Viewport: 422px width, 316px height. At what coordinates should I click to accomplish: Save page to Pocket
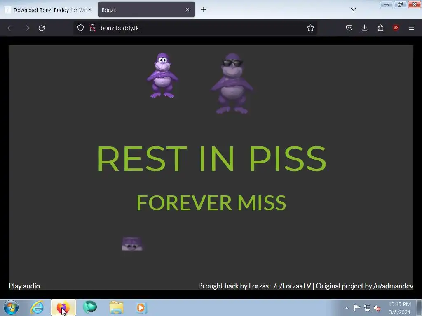[x=349, y=28]
